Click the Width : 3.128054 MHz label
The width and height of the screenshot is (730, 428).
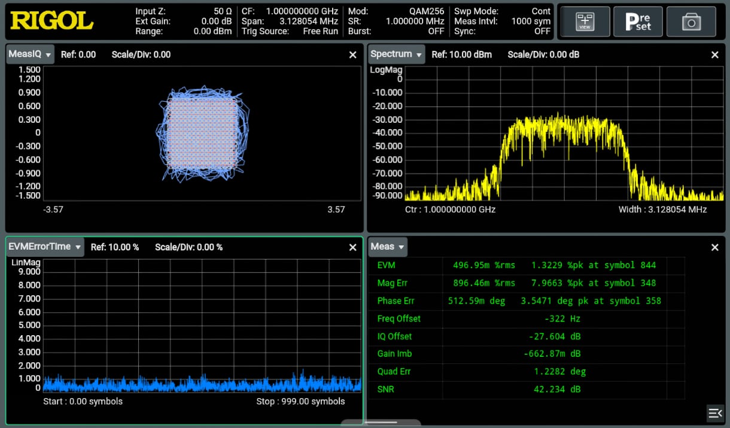pyautogui.click(x=663, y=210)
